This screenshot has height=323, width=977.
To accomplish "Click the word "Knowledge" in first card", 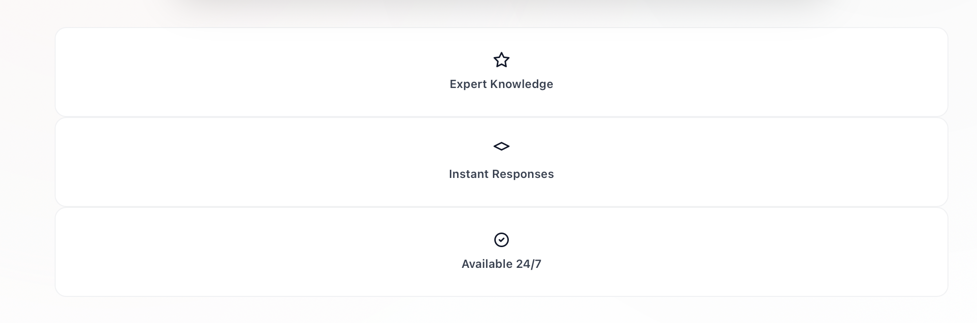I will pyautogui.click(x=521, y=84).
